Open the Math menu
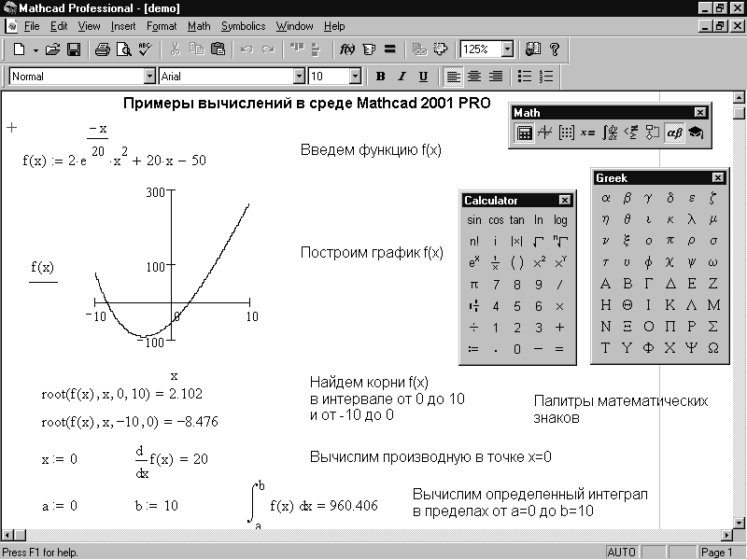 click(199, 26)
